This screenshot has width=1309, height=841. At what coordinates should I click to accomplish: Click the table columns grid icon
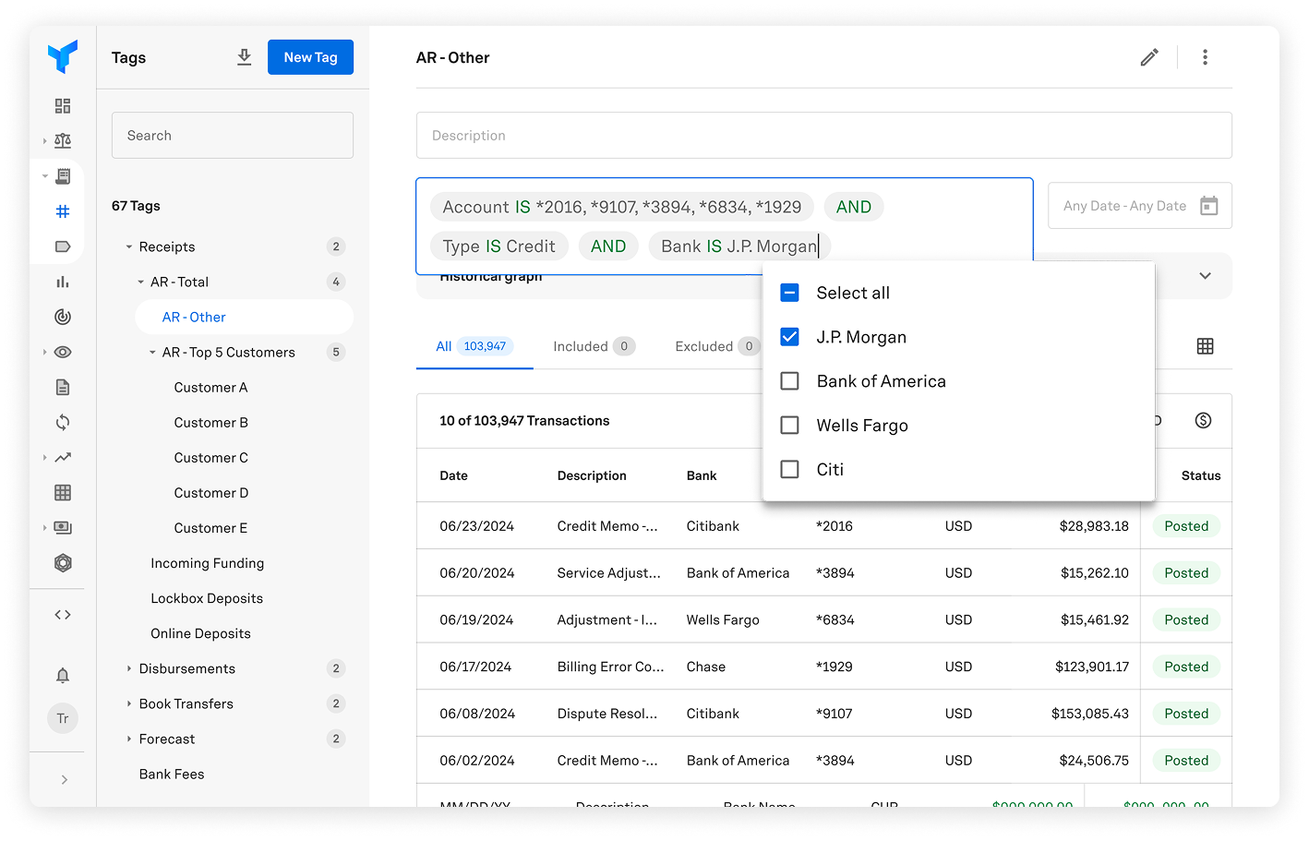(x=1205, y=346)
